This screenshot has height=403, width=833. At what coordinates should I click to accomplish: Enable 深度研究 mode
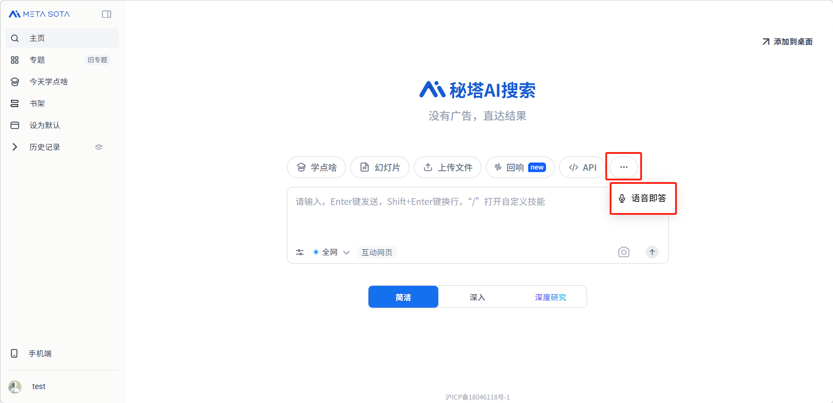[550, 297]
